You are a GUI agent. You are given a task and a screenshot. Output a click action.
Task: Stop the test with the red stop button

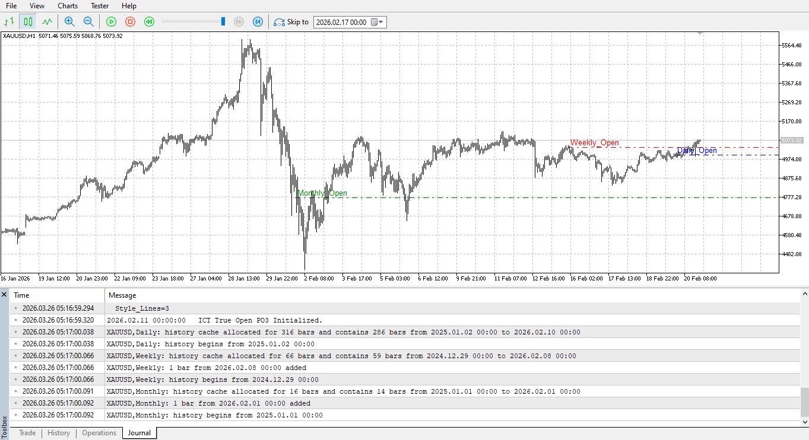click(x=130, y=22)
